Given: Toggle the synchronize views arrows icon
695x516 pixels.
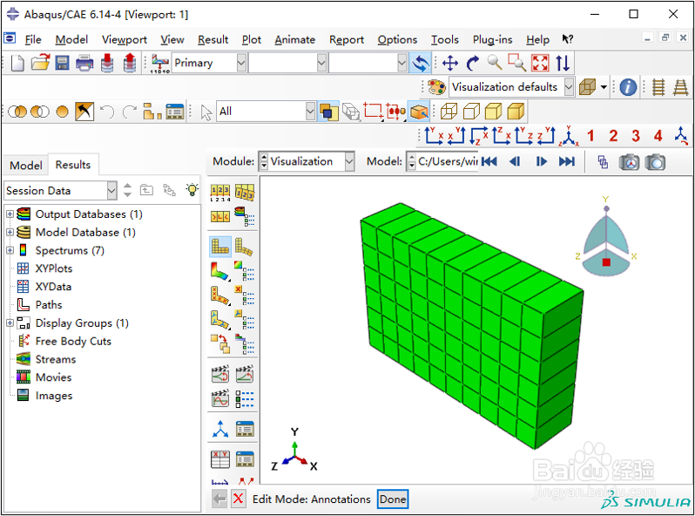Looking at the screenshot, I should click(x=420, y=63).
